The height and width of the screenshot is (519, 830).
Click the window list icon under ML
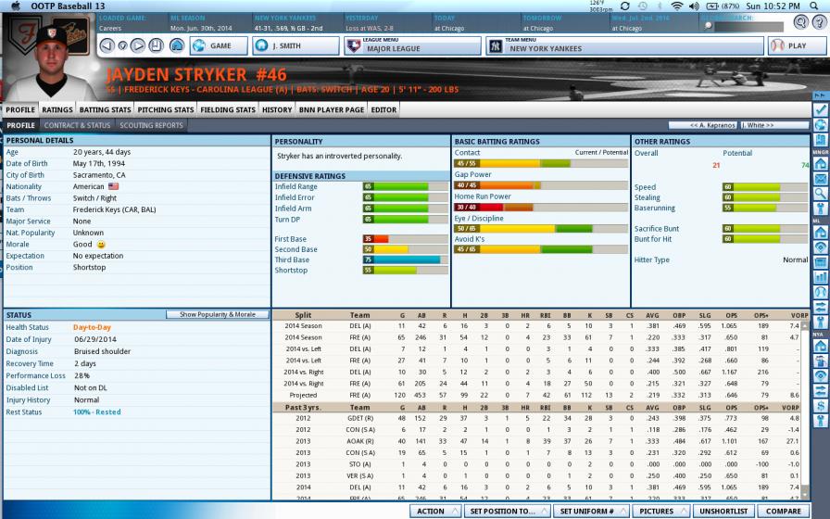(821, 262)
